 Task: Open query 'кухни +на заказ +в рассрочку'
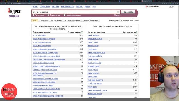(x=45, y=92)
